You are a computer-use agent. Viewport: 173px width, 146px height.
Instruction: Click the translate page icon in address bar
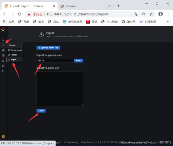point(136,14)
